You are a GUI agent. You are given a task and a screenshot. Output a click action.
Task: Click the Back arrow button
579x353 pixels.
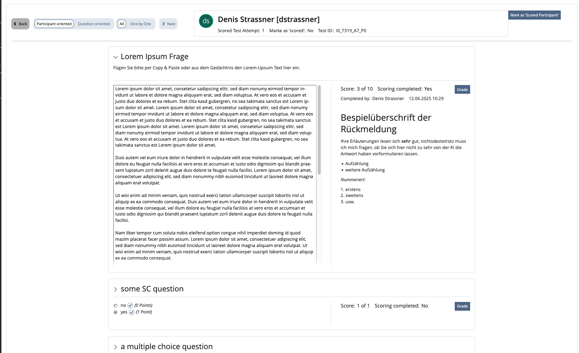(x=20, y=24)
